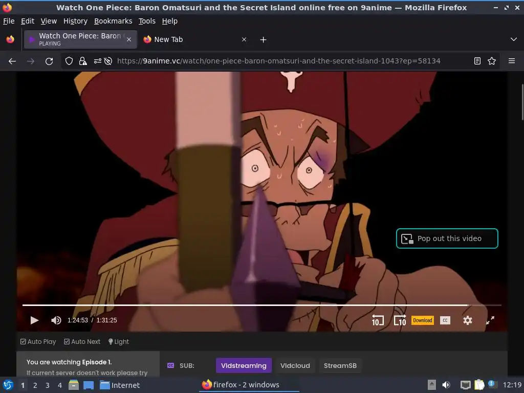Select the Vidstreaming server
This screenshot has width=524, height=393.
point(244,365)
